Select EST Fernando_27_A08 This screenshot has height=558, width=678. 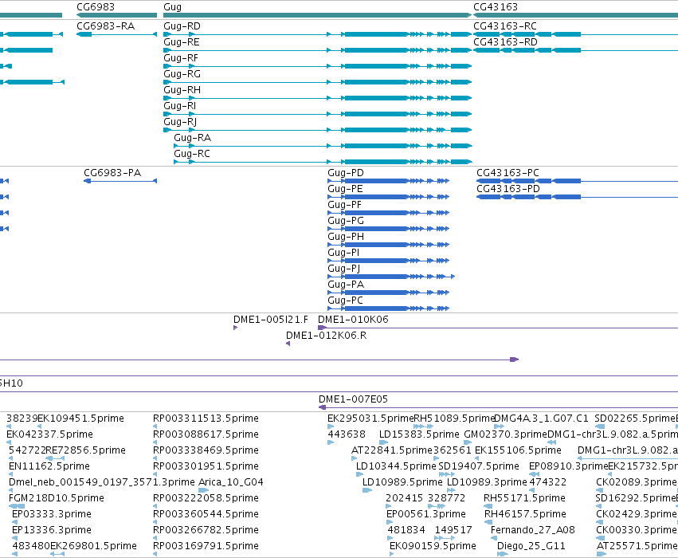click(x=533, y=530)
